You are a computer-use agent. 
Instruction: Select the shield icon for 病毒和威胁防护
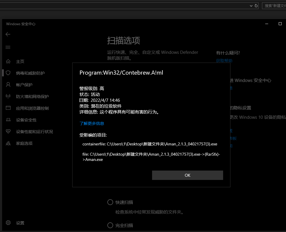pos(8,73)
